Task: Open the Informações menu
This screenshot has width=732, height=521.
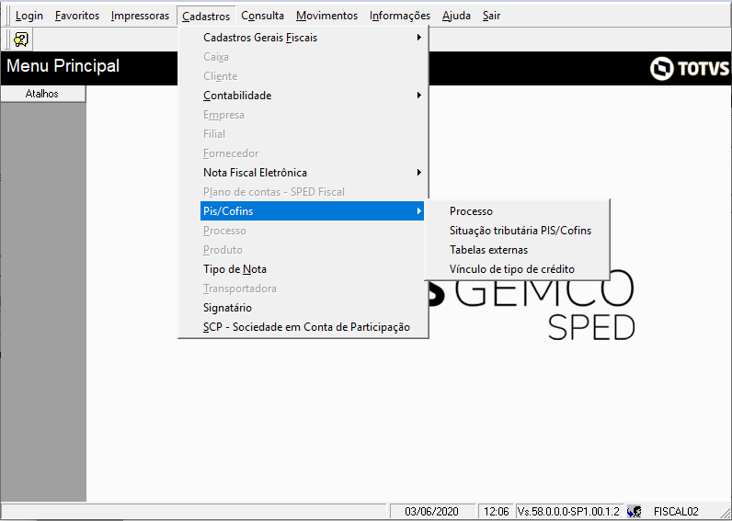Action: tap(400, 16)
